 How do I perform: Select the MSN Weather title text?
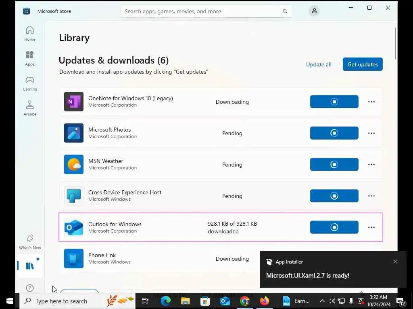[106, 161]
